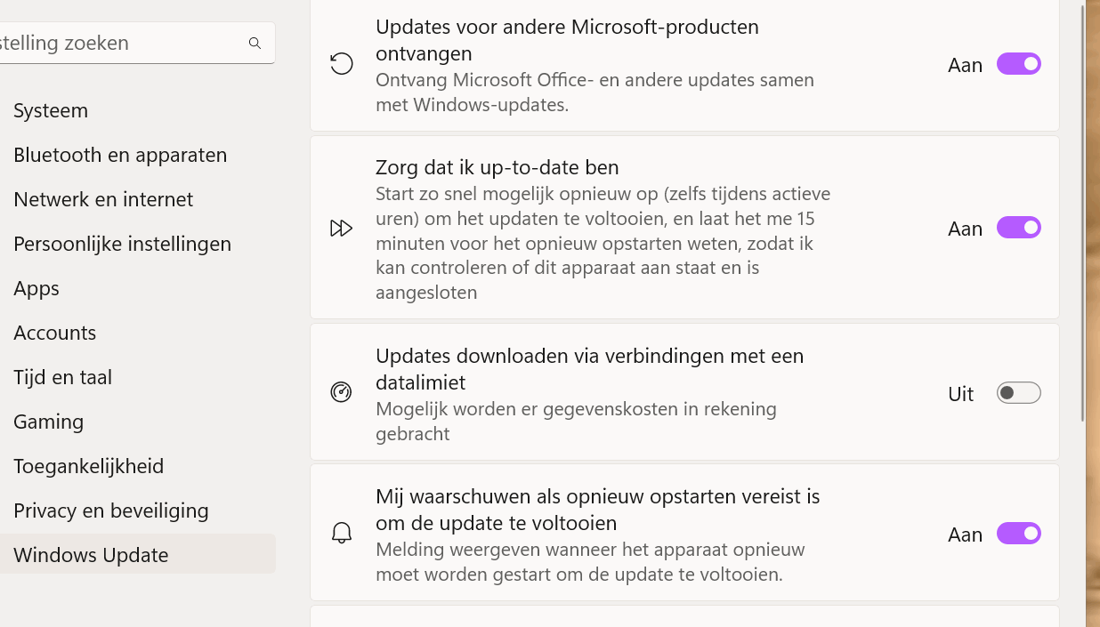Screen dimensions: 1100x627
Task: Open the Systeem settings category
Action: pos(51,110)
